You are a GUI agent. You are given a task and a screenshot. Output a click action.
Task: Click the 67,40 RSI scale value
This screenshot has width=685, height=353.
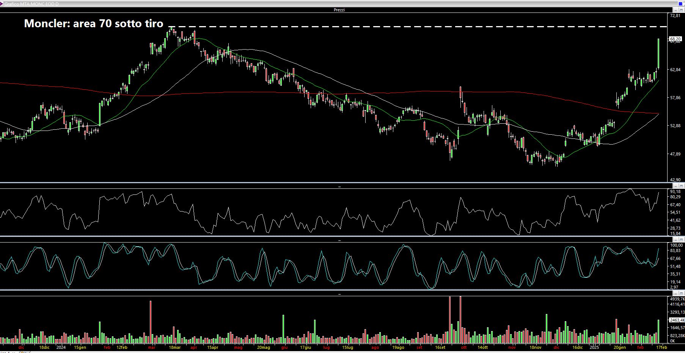(675, 205)
